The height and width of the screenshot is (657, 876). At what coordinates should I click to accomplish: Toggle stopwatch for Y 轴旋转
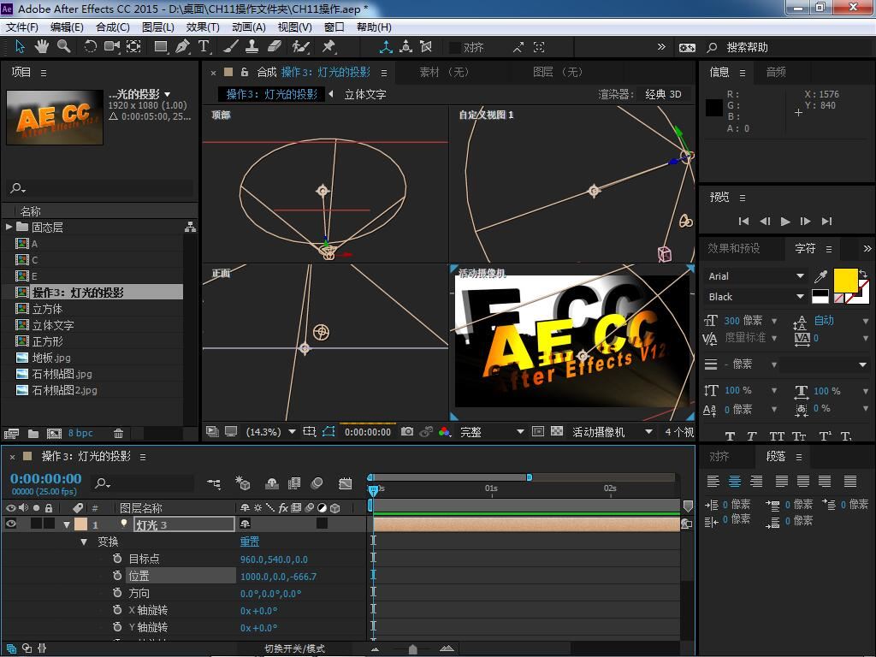(117, 627)
